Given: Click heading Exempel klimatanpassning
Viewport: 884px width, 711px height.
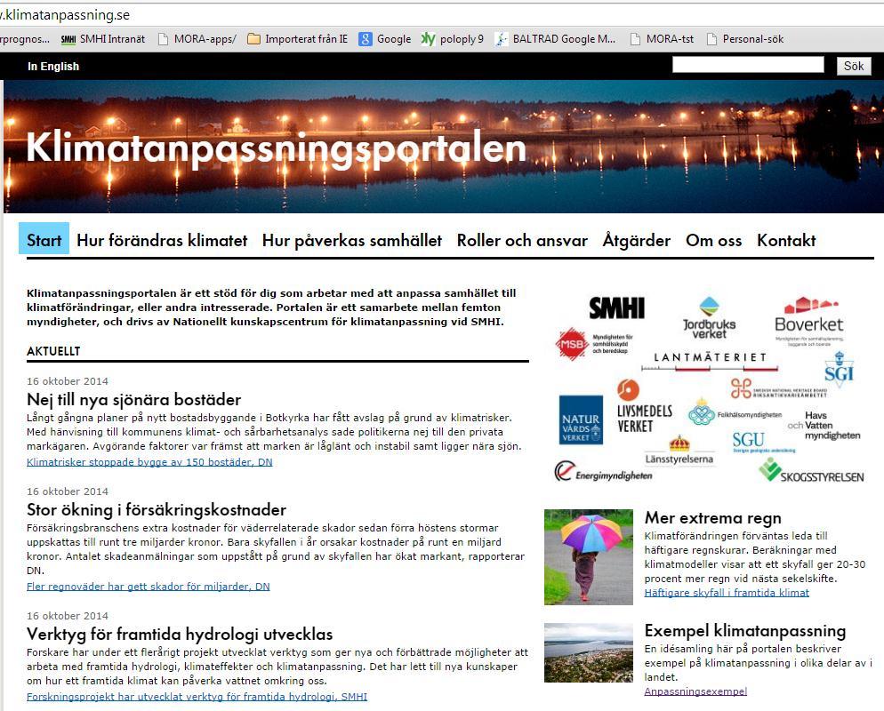Looking at the screenshot, I should coord(744,630).
